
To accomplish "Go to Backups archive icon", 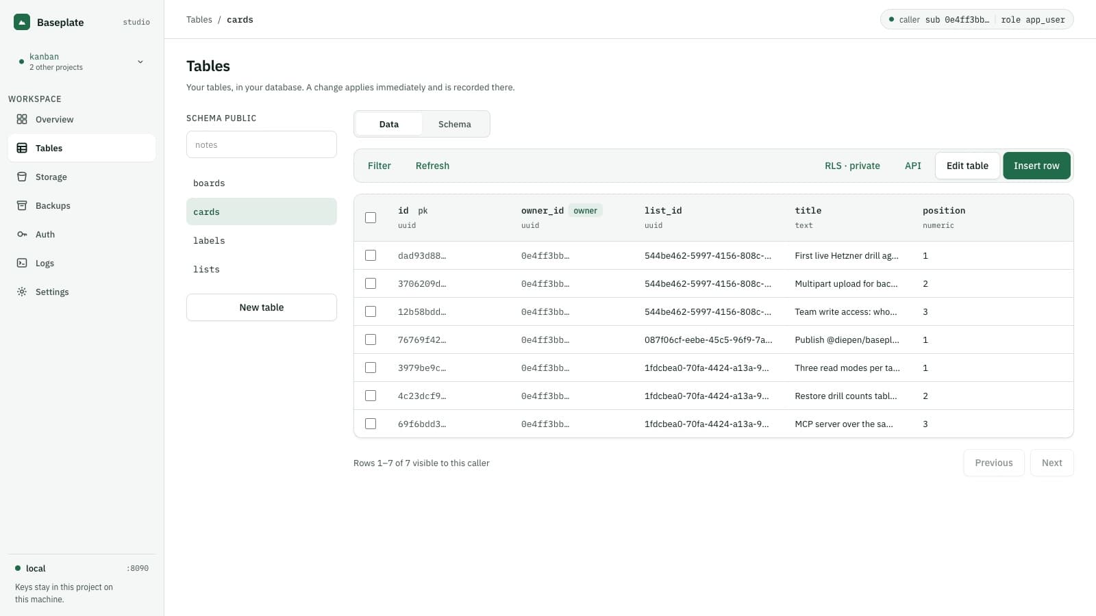I will click(x=22, y=205).
